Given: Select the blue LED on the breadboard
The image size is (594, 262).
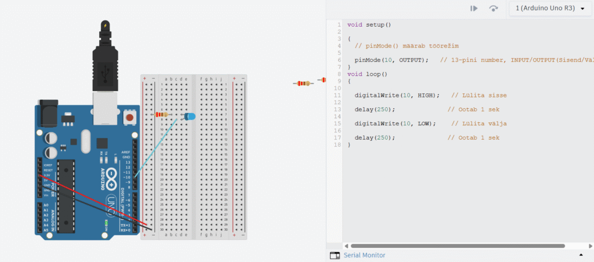Looking at the screenshot, I should point(190,117).
